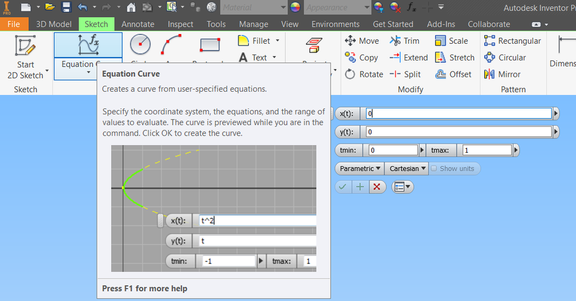The width and height of the screenshot is (576, 301).
Task: Select the Copy tool
Action: pyautogui.click(x=361, y=58)
